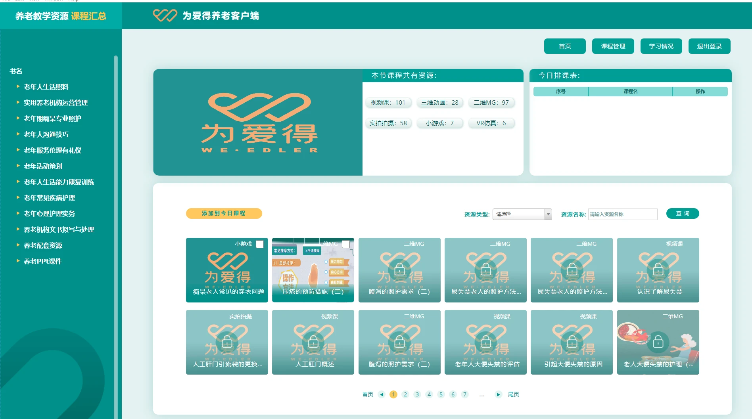This screenshot has height=419, width=752.
Task: Open 尿失禁老人的照护方法 first card thumbnail
Action: [485, 270]
